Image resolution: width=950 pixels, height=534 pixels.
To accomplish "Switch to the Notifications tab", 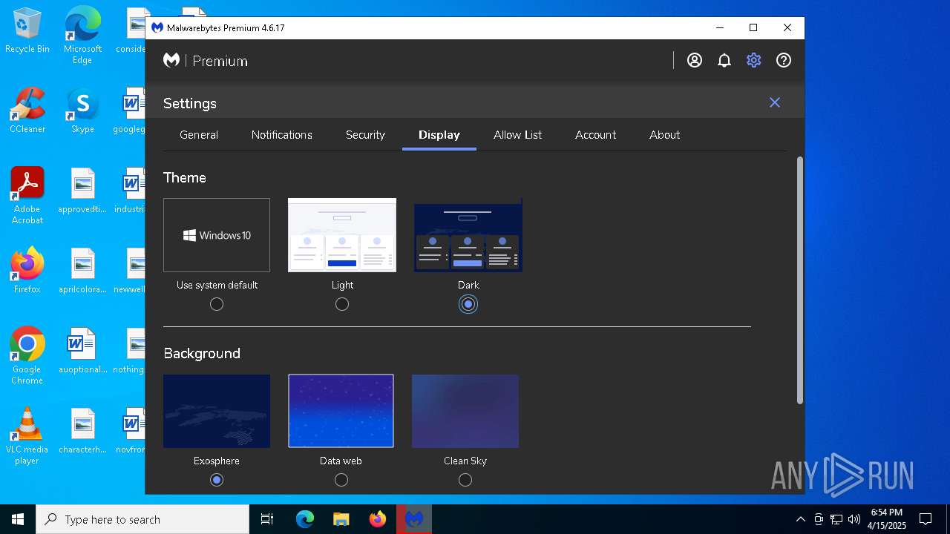I will point(281,135).
